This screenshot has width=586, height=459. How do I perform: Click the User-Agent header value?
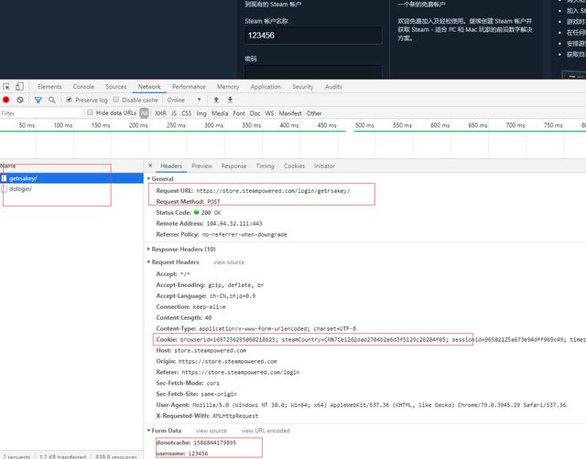[379, 405]
